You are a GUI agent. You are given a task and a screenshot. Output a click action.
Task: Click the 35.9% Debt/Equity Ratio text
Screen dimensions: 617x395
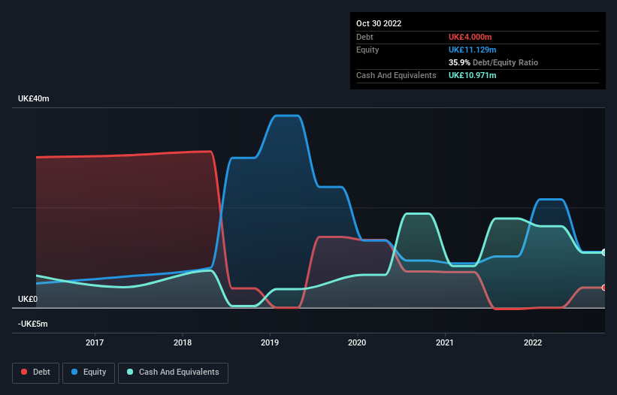coord(494,62)
